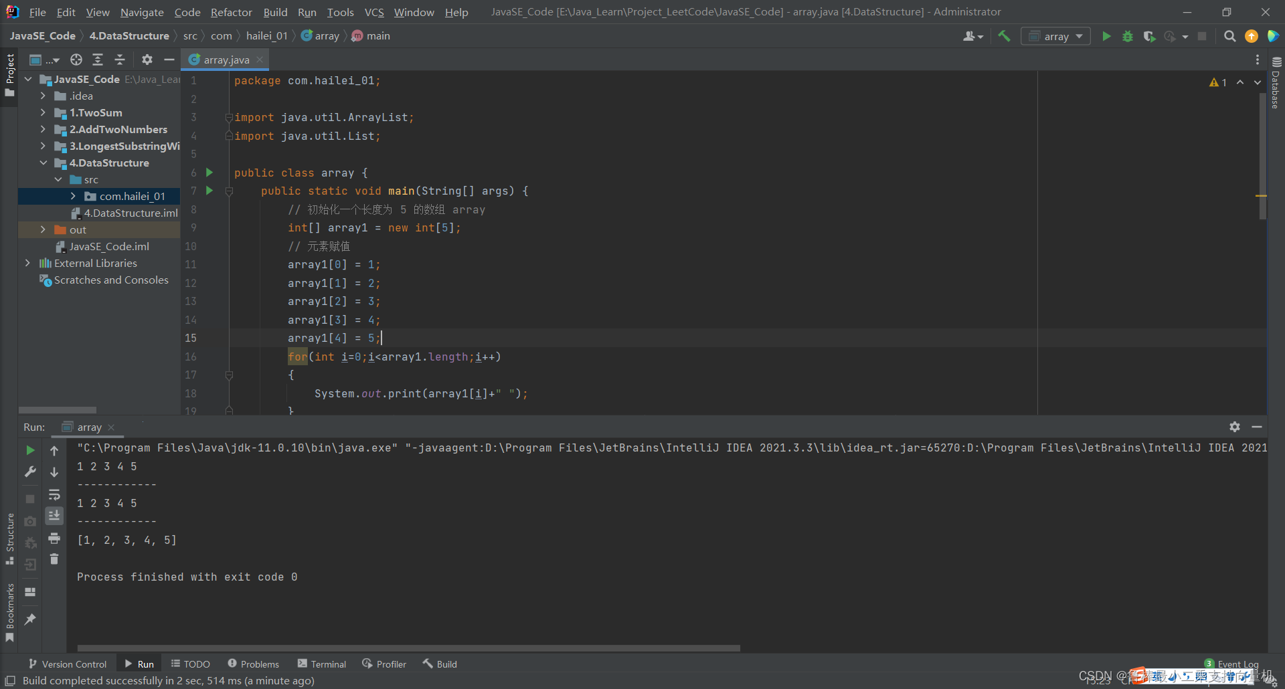
Task: Open run configuration wrench icon in Run panel
Action: (30, 472)
